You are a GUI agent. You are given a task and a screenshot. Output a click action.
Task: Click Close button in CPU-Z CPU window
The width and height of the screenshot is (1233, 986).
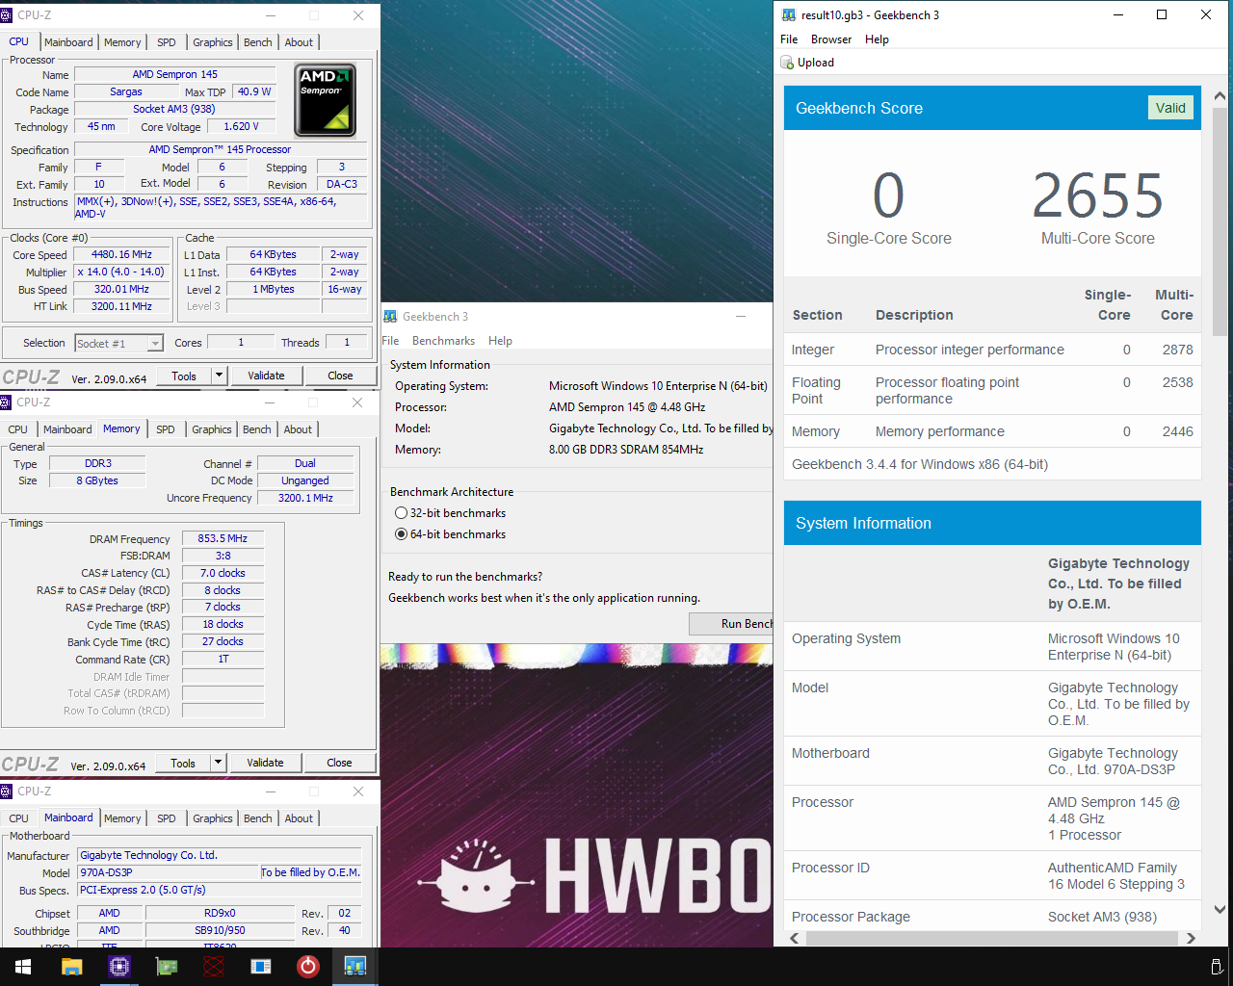[340, 376]
